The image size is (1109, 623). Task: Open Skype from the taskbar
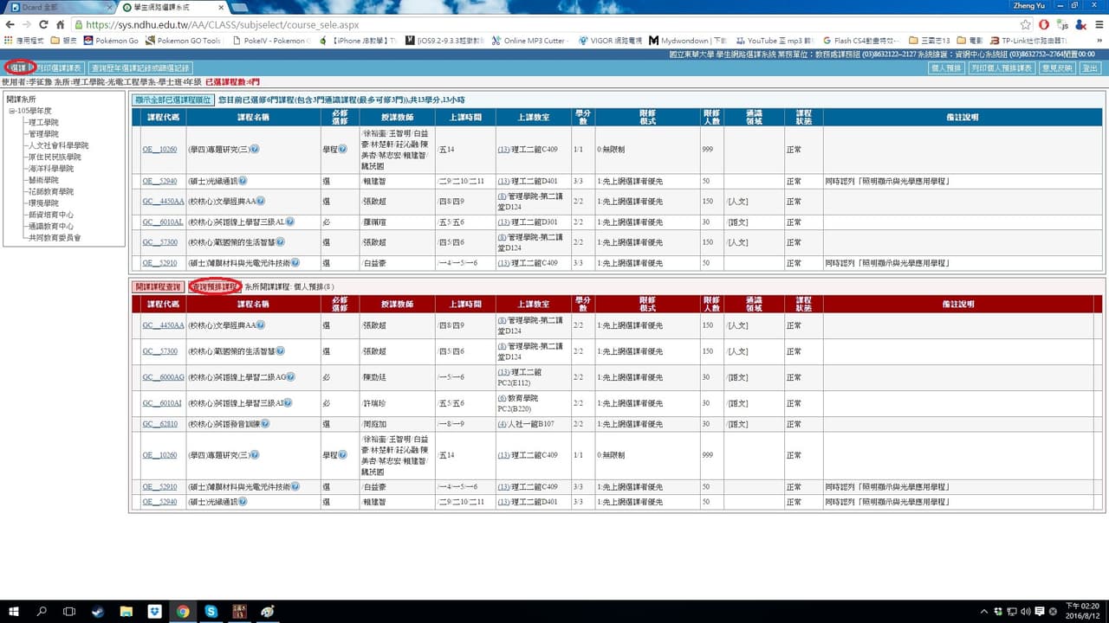211,611
